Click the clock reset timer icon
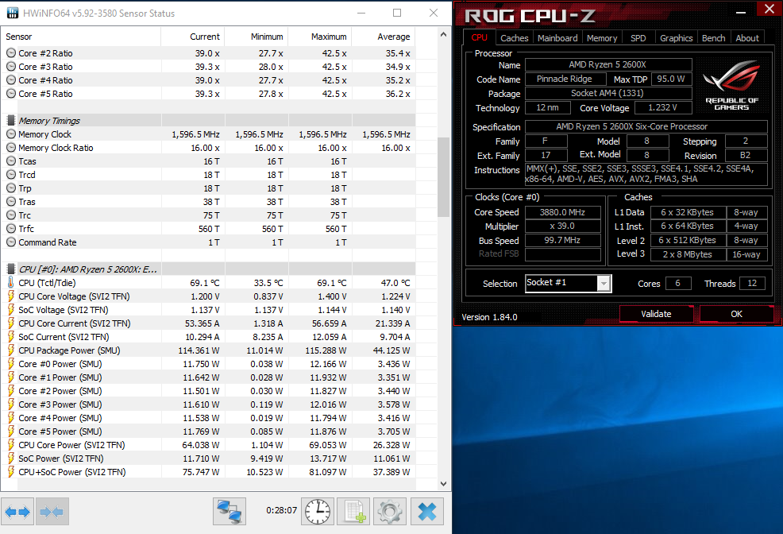The height and width of the screenshot is (534, 783). click(318, 512)
